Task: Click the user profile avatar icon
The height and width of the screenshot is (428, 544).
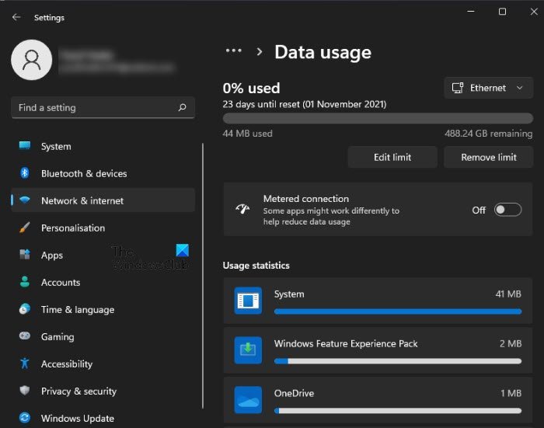Action: pyautogui.click(x=32, y=60)
